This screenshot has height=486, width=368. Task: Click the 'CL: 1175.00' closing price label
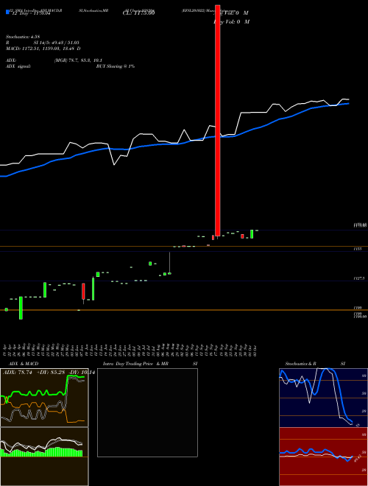(x=138, y=13)
